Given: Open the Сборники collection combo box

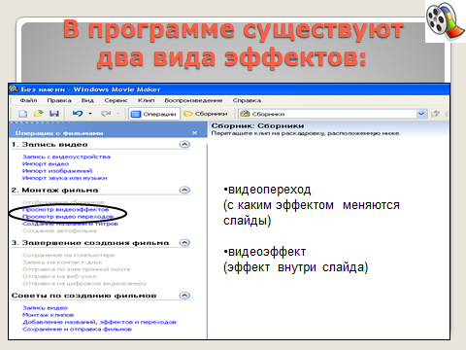Looking at the screenshot, I should pos(332,114).
